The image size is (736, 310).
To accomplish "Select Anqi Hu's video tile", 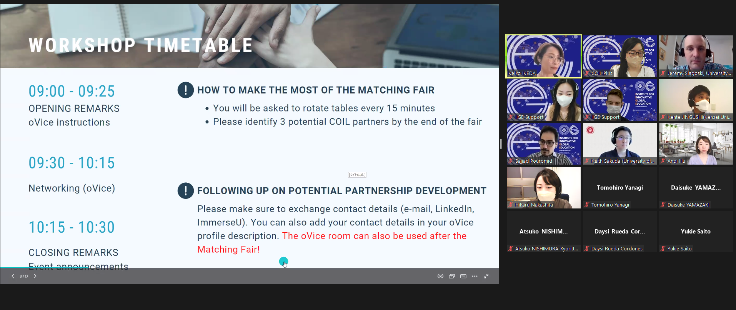I will (x=696, y=144).
